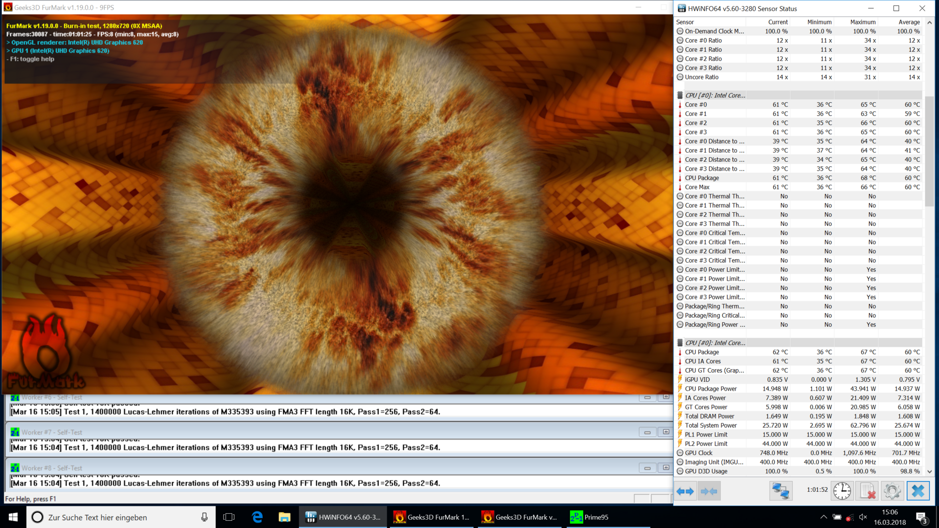This screenshot has height=528, width=939.
Task: Click the Minimum column header
Action: coord(819,22)
